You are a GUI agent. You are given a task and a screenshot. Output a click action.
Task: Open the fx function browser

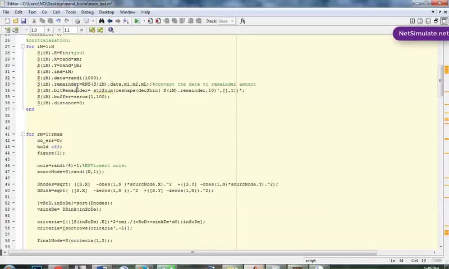pyautogui.click(x=242, y=21)
